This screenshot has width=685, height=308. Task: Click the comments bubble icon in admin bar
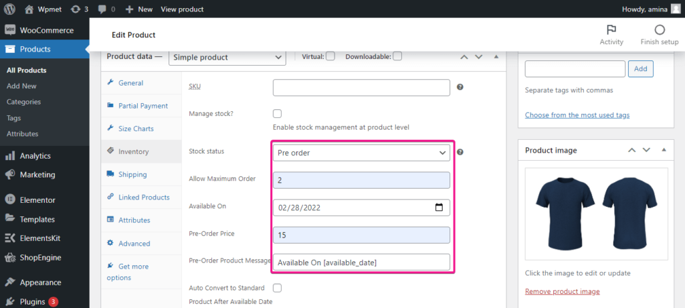click(102, 9)
